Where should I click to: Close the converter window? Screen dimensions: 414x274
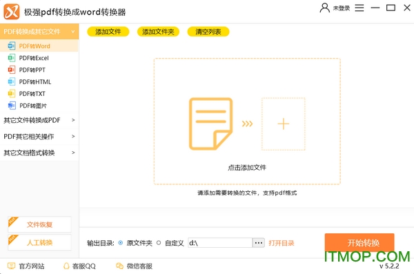pos(407,8)
